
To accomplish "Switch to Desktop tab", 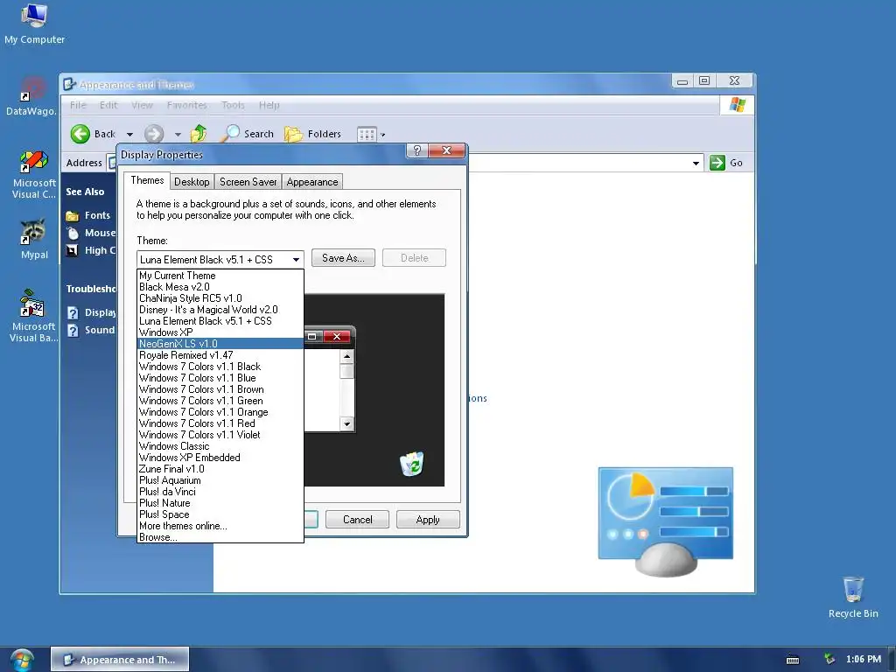I will pyautogui.click(x=192, y=182).
